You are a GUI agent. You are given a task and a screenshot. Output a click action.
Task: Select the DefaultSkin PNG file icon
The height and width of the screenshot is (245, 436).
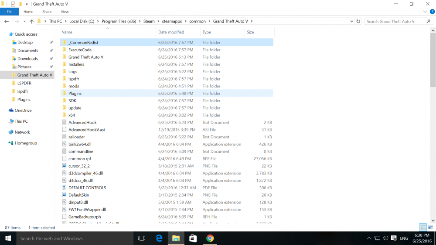64,195
